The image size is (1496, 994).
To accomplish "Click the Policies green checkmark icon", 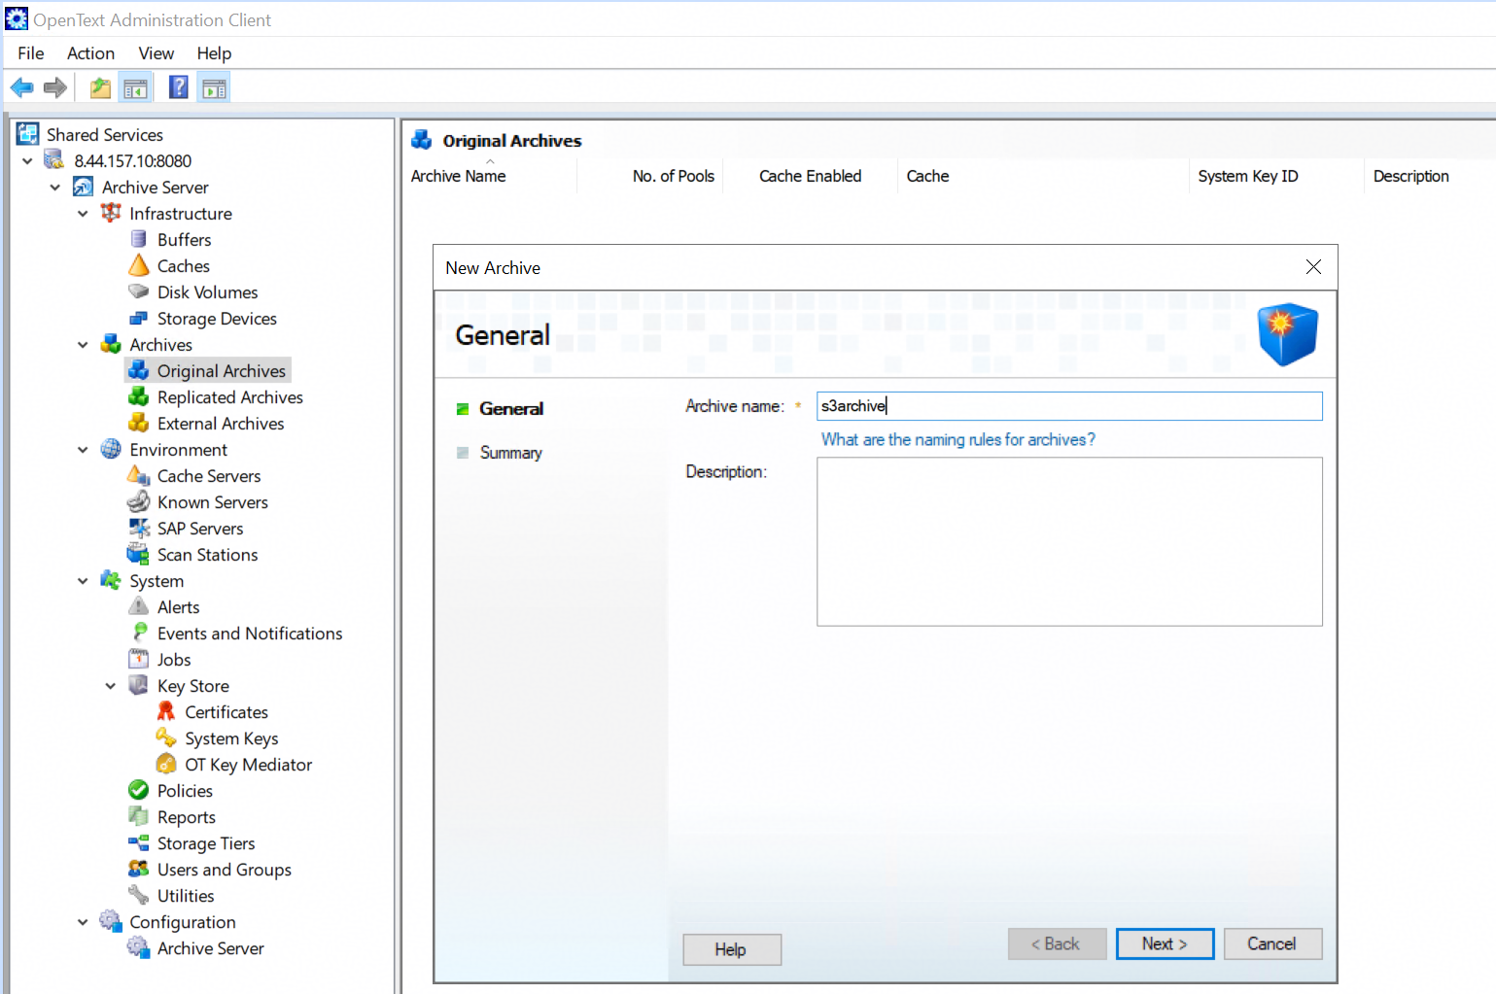I will pyautogui.click(x=139, y=790).
